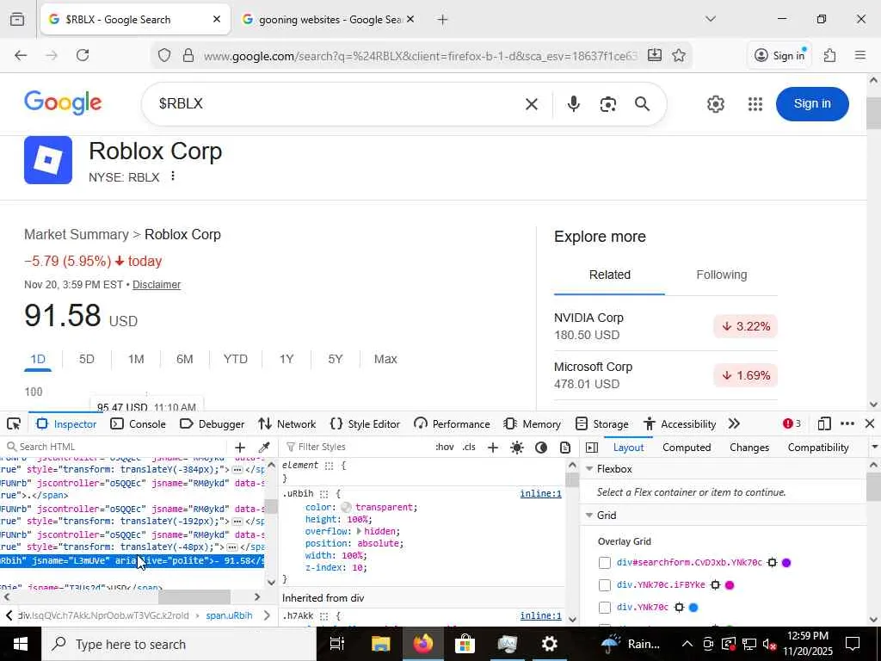
Task: Open the Network tab
Action: pyautogui.click(x=287, y=423)
